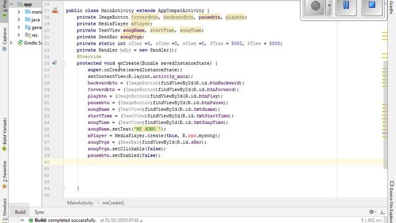Pause the screen recording
This screenshot has height=223, width=396.
[346, 6]
